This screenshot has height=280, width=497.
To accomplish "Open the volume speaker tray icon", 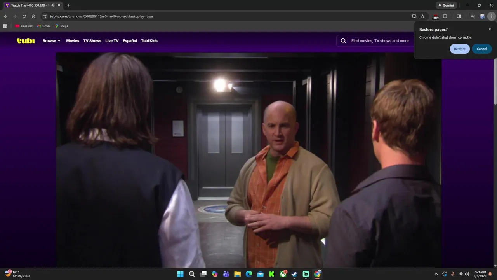I will tap(467, 274).
